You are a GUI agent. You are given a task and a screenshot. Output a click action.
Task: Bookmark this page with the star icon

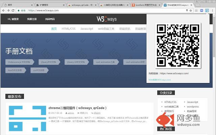tap(191, 10)
